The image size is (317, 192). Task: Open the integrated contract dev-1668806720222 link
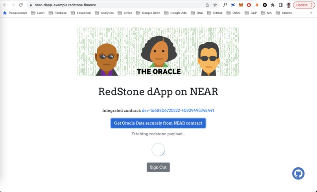point(178,110)
